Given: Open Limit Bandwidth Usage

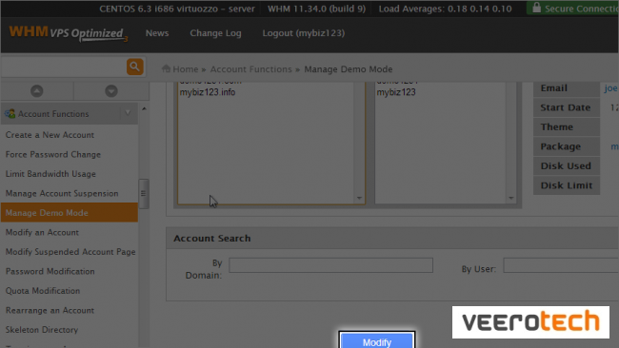Looking at the screenshot, I should [50, 174].
